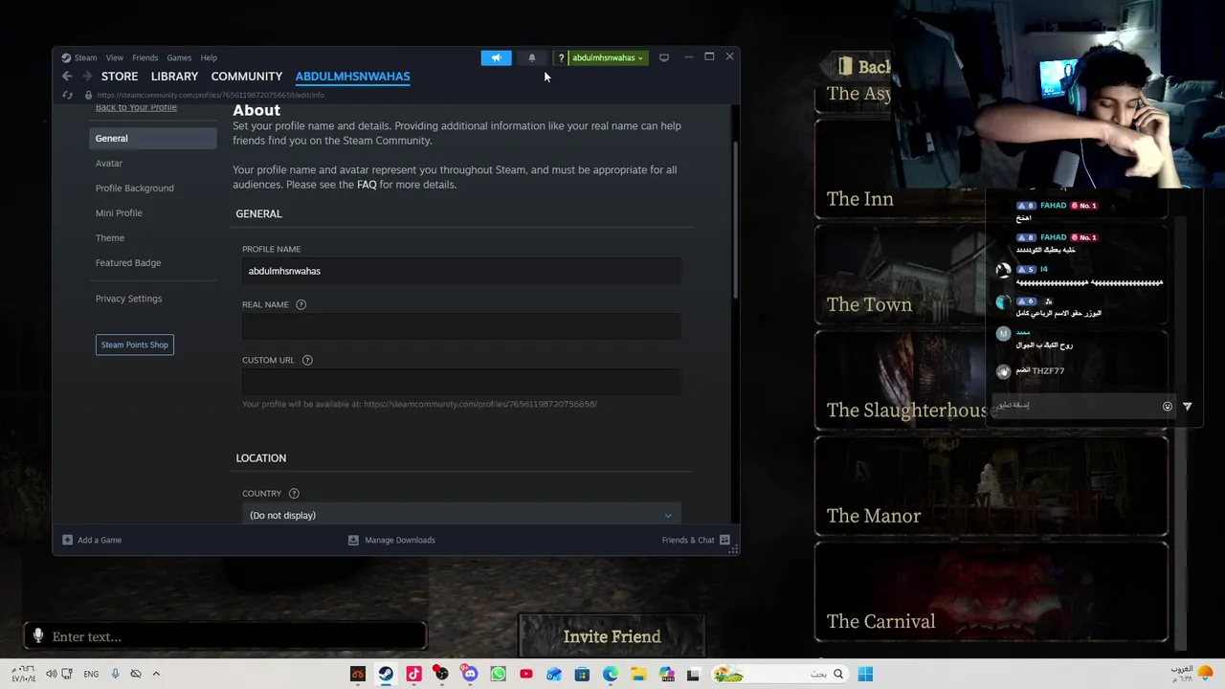Go forward with the Steam forward arrow
The height and width of the screenshot is (689, 1225).
[86, 76]
